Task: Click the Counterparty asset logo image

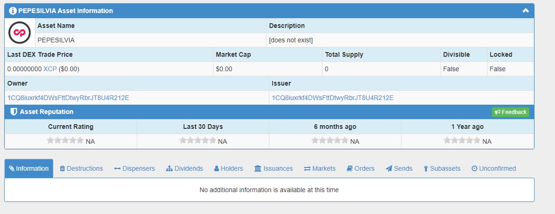Action: (x=20, y=33)
